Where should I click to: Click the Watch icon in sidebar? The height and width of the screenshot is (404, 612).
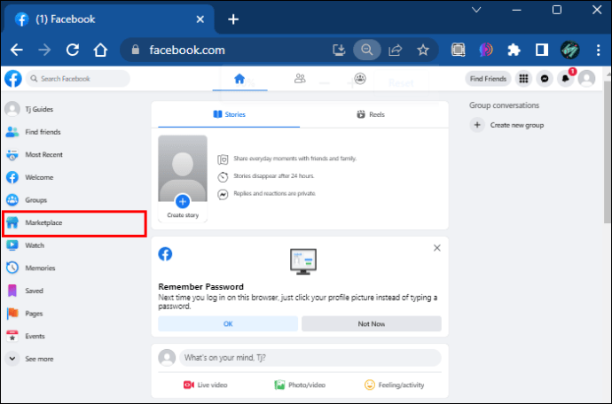click(x=12, y=245)
